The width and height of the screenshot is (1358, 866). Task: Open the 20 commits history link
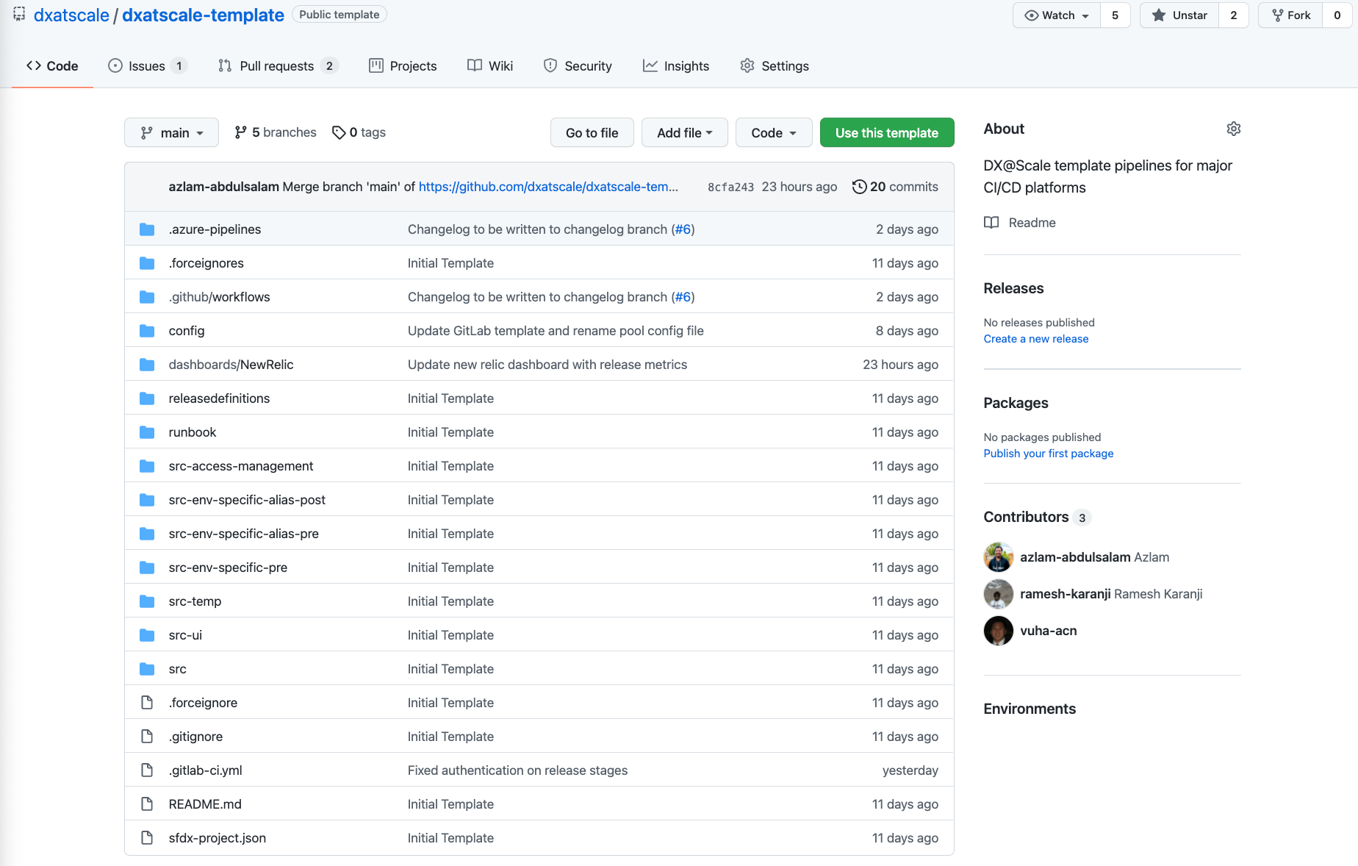pos(895,187)
